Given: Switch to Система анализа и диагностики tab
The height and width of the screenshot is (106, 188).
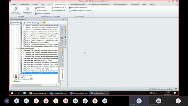Looking at the screenshot, I should point(99,5).
